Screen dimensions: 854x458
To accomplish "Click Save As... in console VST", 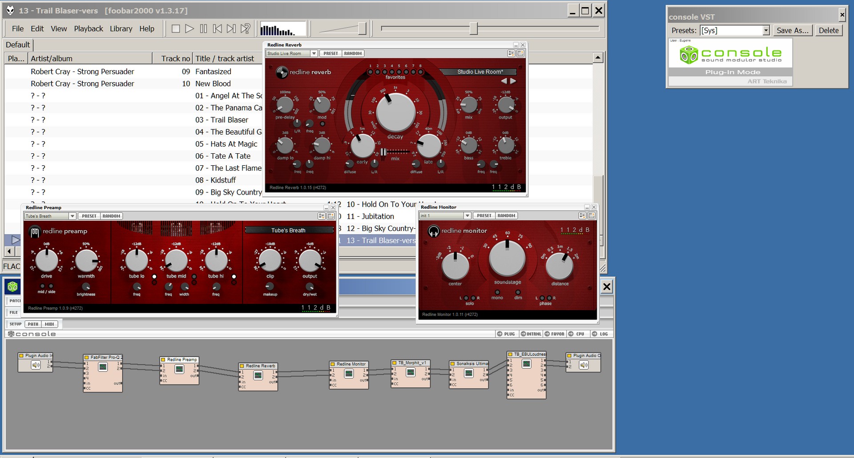I will [793, 30].
